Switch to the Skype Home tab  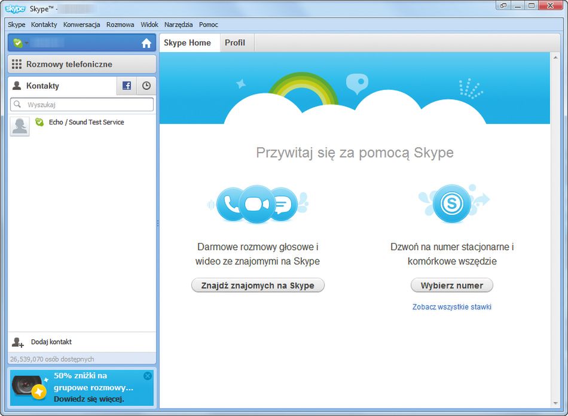190,42
